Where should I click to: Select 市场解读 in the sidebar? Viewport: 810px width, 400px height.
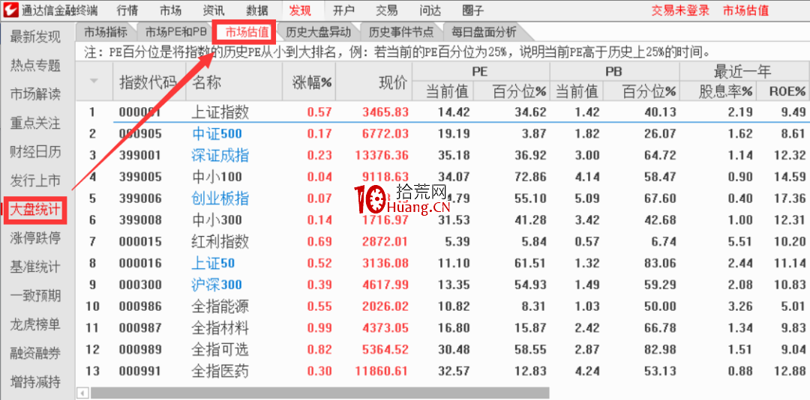[36, 94]
